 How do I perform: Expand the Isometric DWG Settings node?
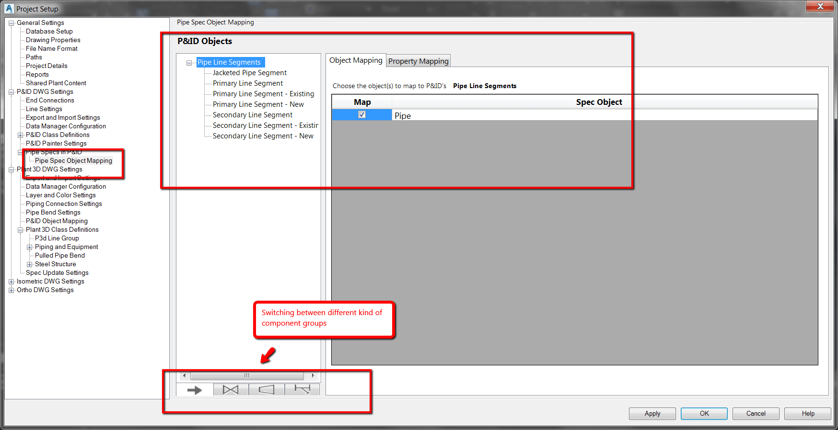click(x=11, y=282)
